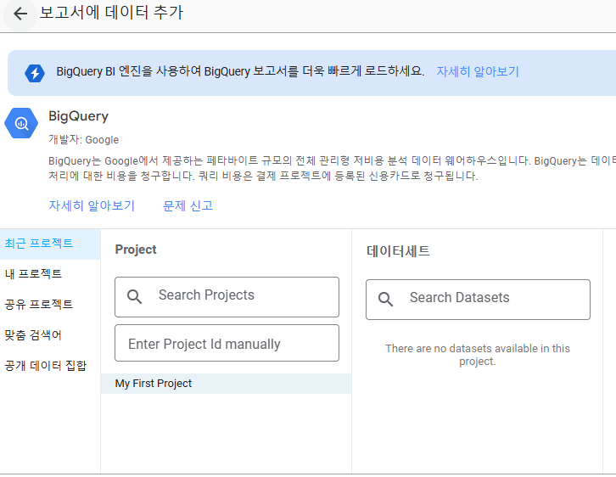Select the 최근 프로젝트 tab
The width and height of the screenshot is (616, 477).
50,244
